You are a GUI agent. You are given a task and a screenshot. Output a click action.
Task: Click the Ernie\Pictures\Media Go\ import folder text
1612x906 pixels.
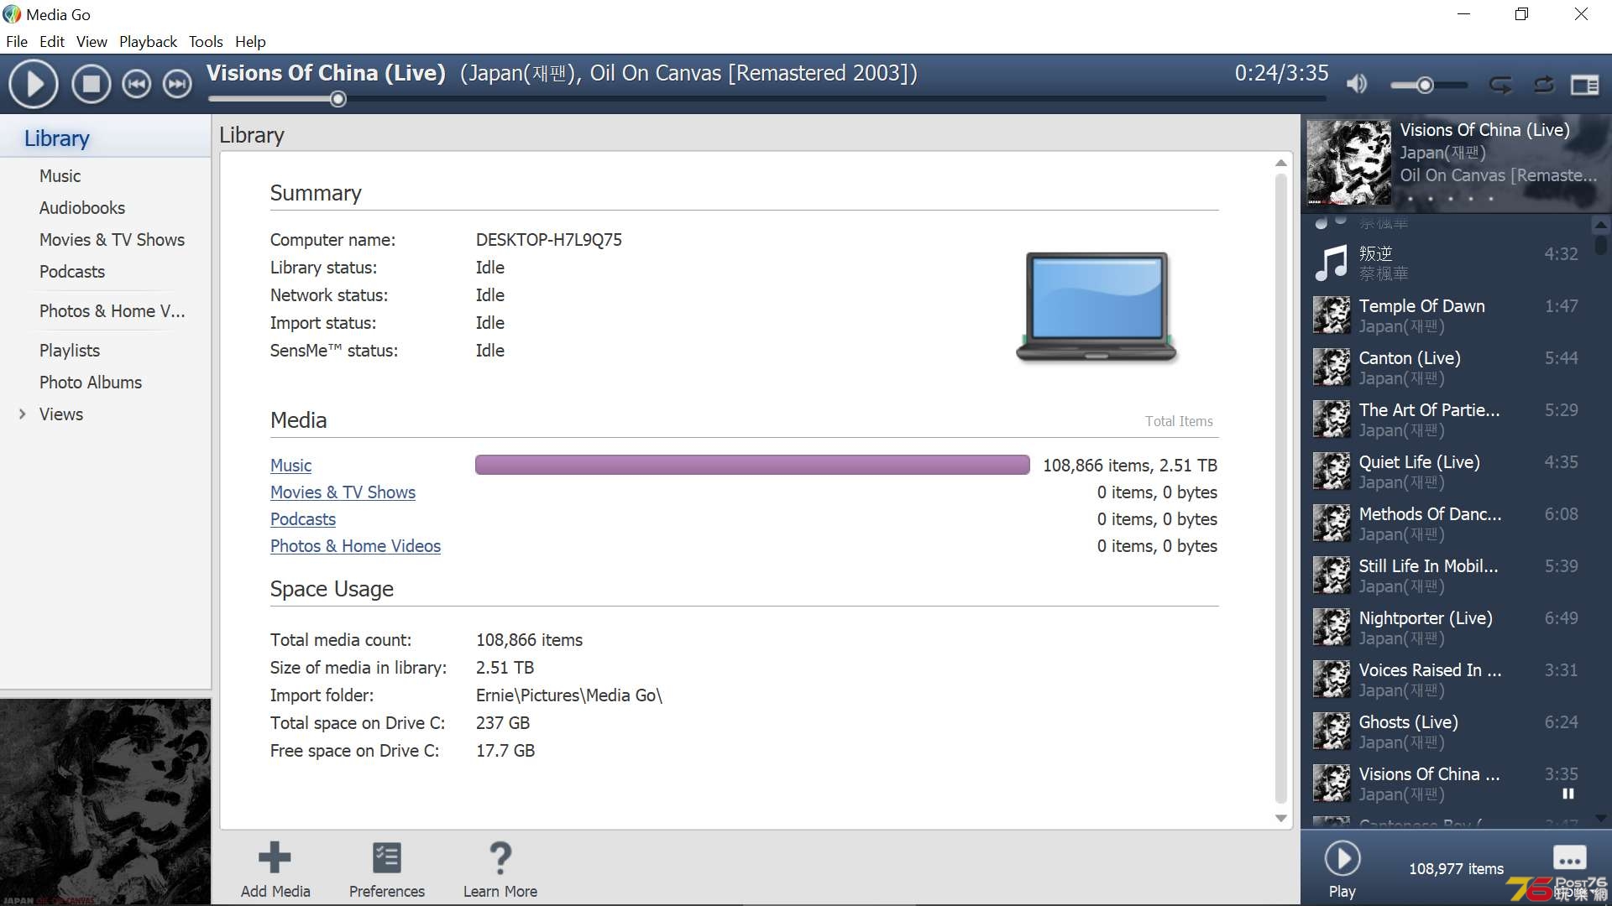click(569, 695)
